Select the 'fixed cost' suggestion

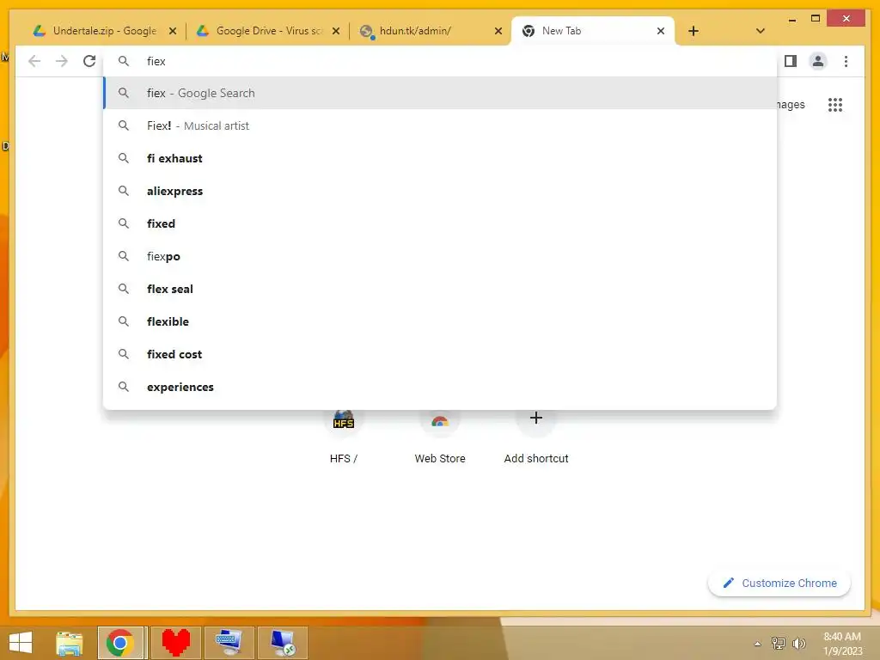pyautogui.click(x=440, y=354)
